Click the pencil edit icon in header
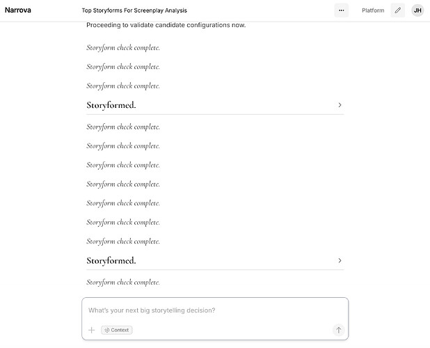This screenshot has width=430, height=348. point(398,10)
